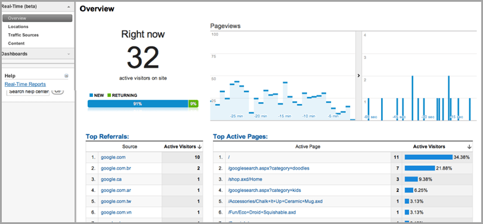Viewport: 483px width, 224px height.
Task: Open /shop.axd/Home active page
Action: pyautogui.click(x=245, y=179)
